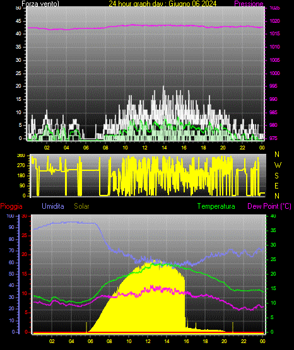
Task: Select the 985 pressure axis value
Action: click(x=273, y=112)
